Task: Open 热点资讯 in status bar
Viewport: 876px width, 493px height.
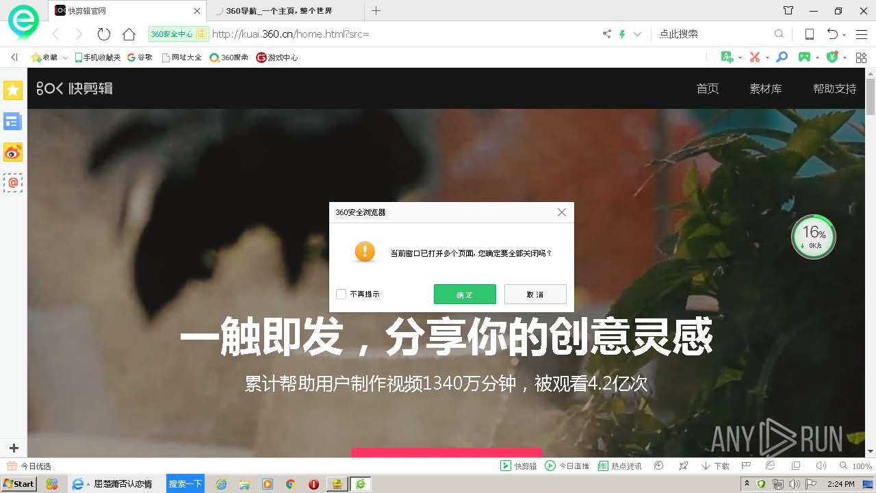Action: click(619, 466)
